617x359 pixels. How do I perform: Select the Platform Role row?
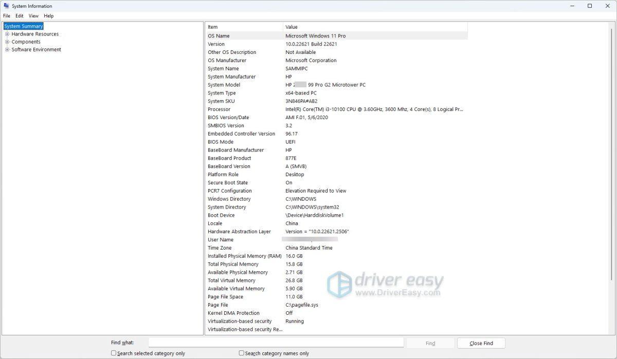(337, 175)
